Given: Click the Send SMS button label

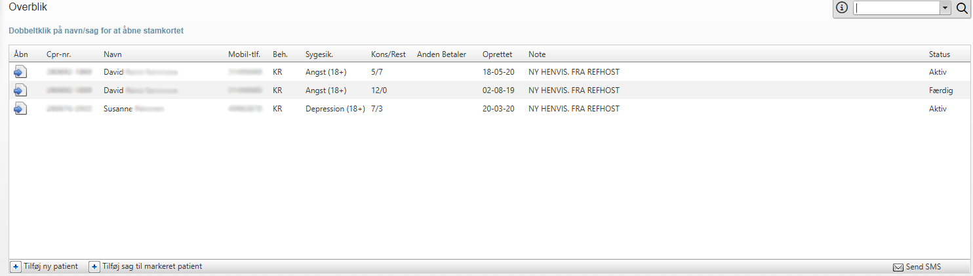Looking at the screenshot, I should pyautogui.click(x=923, y=267).
